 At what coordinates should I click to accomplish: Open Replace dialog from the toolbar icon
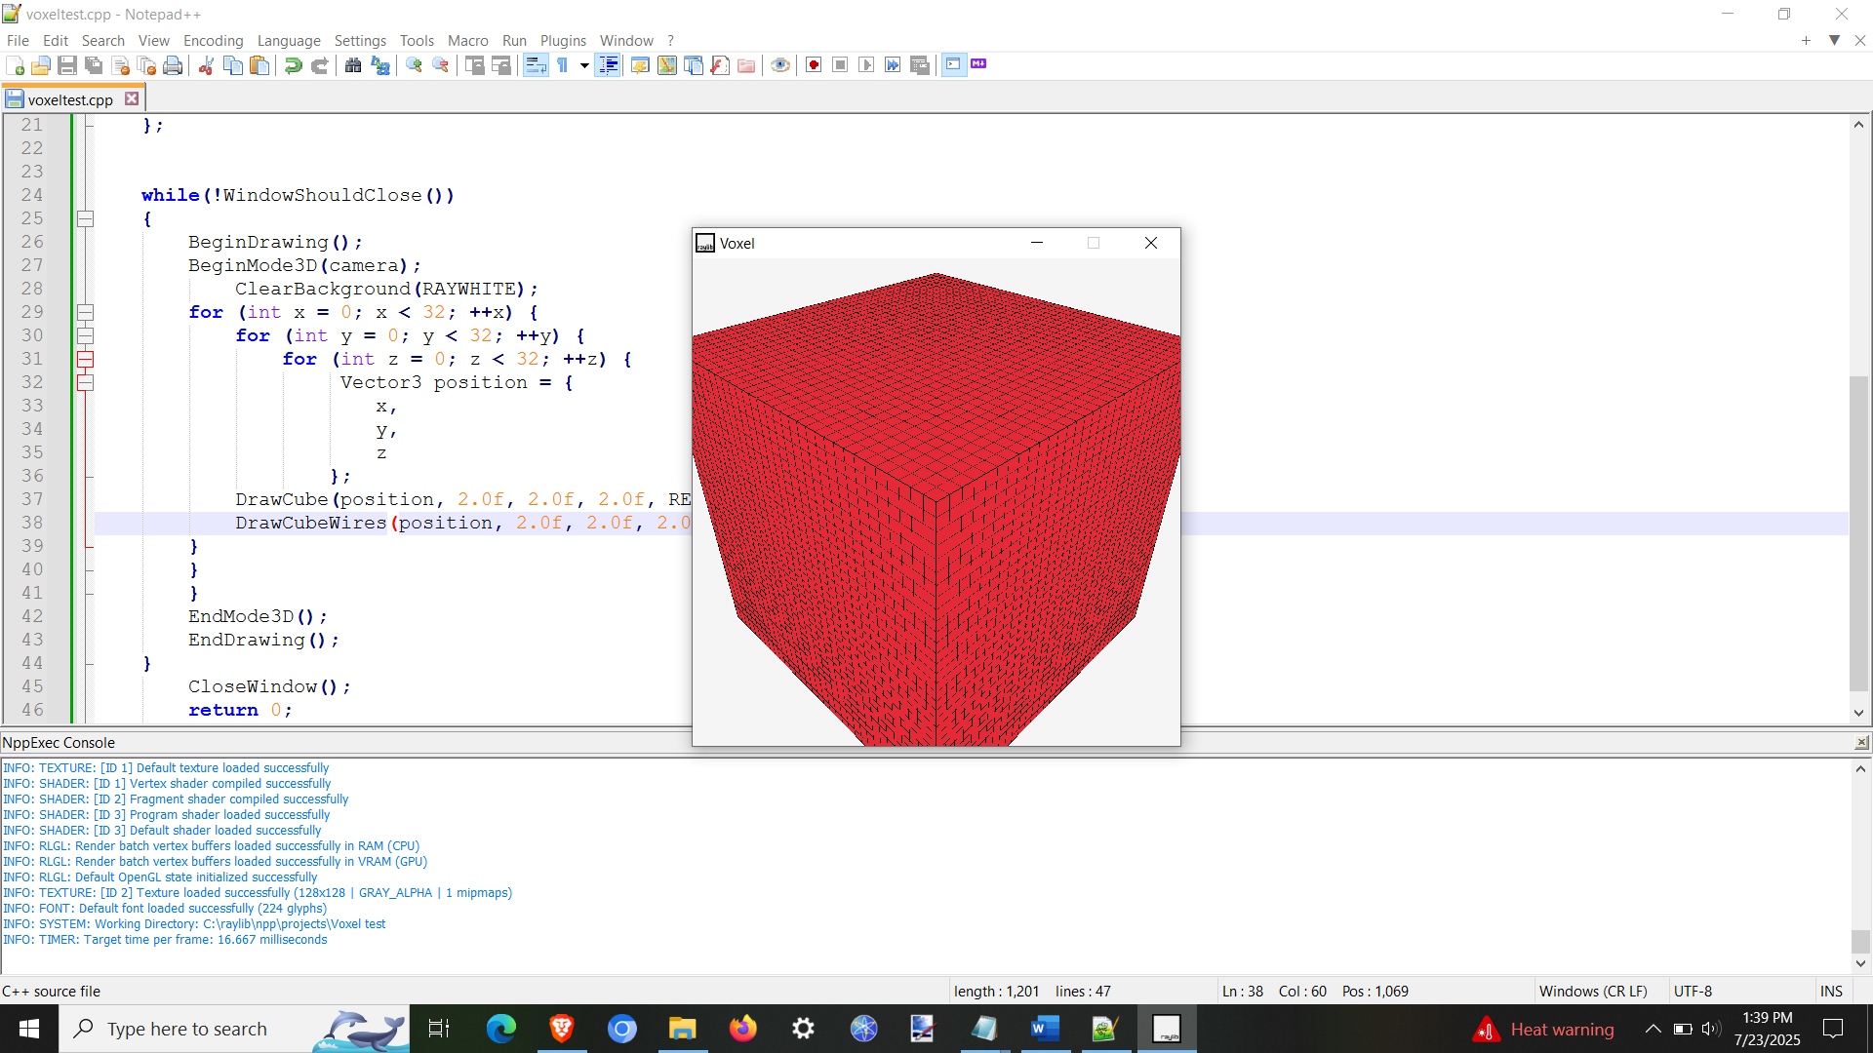pos(380,65)
